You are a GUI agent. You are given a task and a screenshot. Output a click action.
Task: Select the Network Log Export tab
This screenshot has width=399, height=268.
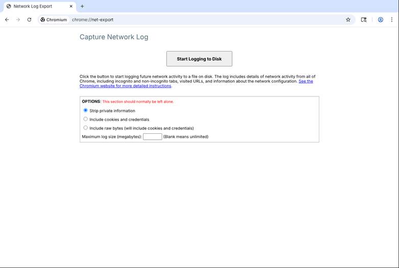39,6
